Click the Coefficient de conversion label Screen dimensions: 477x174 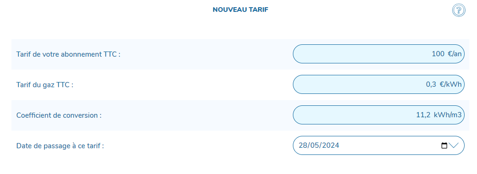coord(59,115)
